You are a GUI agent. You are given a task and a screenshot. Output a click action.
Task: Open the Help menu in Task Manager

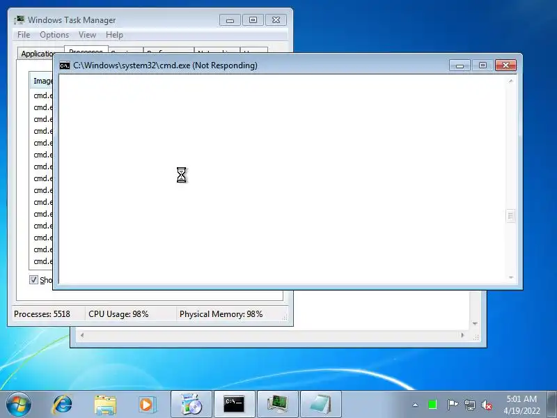coord(114,35)
